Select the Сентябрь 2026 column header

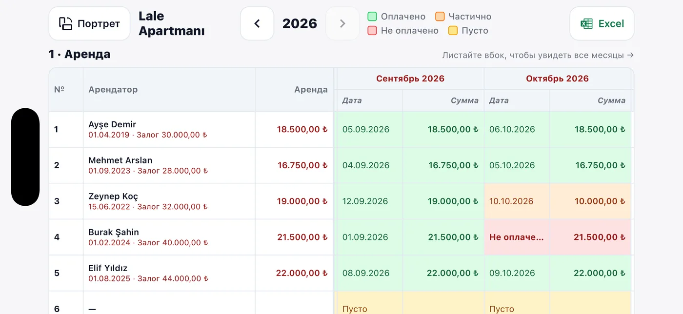[410, 78]
